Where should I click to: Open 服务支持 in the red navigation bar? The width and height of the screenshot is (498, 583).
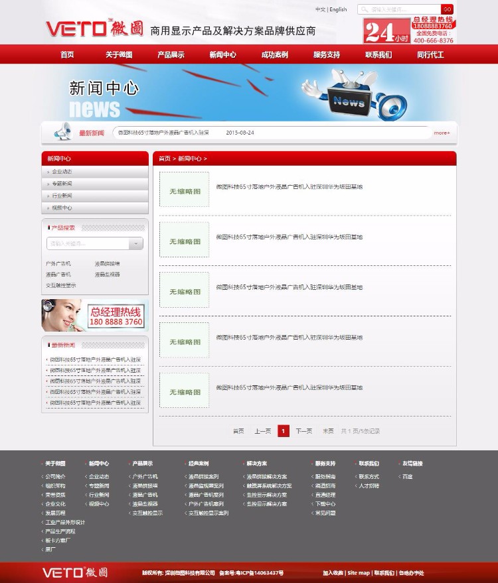point(327,54)
